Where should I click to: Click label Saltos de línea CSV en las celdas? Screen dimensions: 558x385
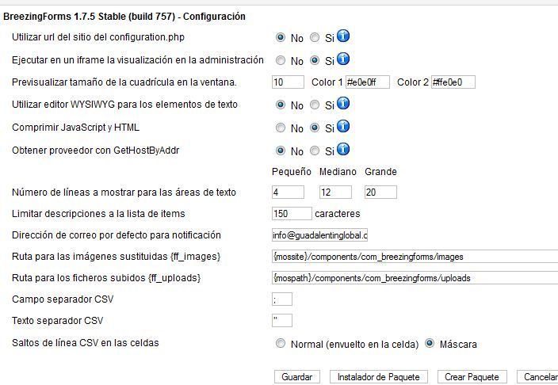[x=86, y=343]
